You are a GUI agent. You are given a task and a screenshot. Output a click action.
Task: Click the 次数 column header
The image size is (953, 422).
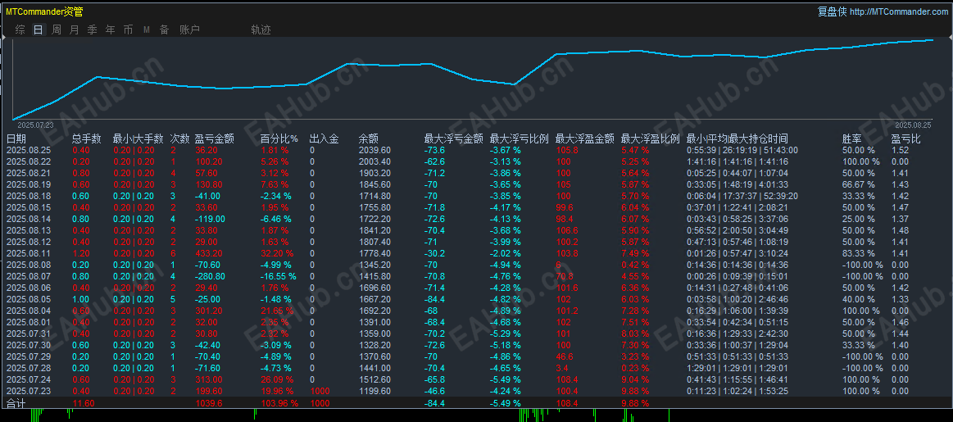[x=180, y=138]
